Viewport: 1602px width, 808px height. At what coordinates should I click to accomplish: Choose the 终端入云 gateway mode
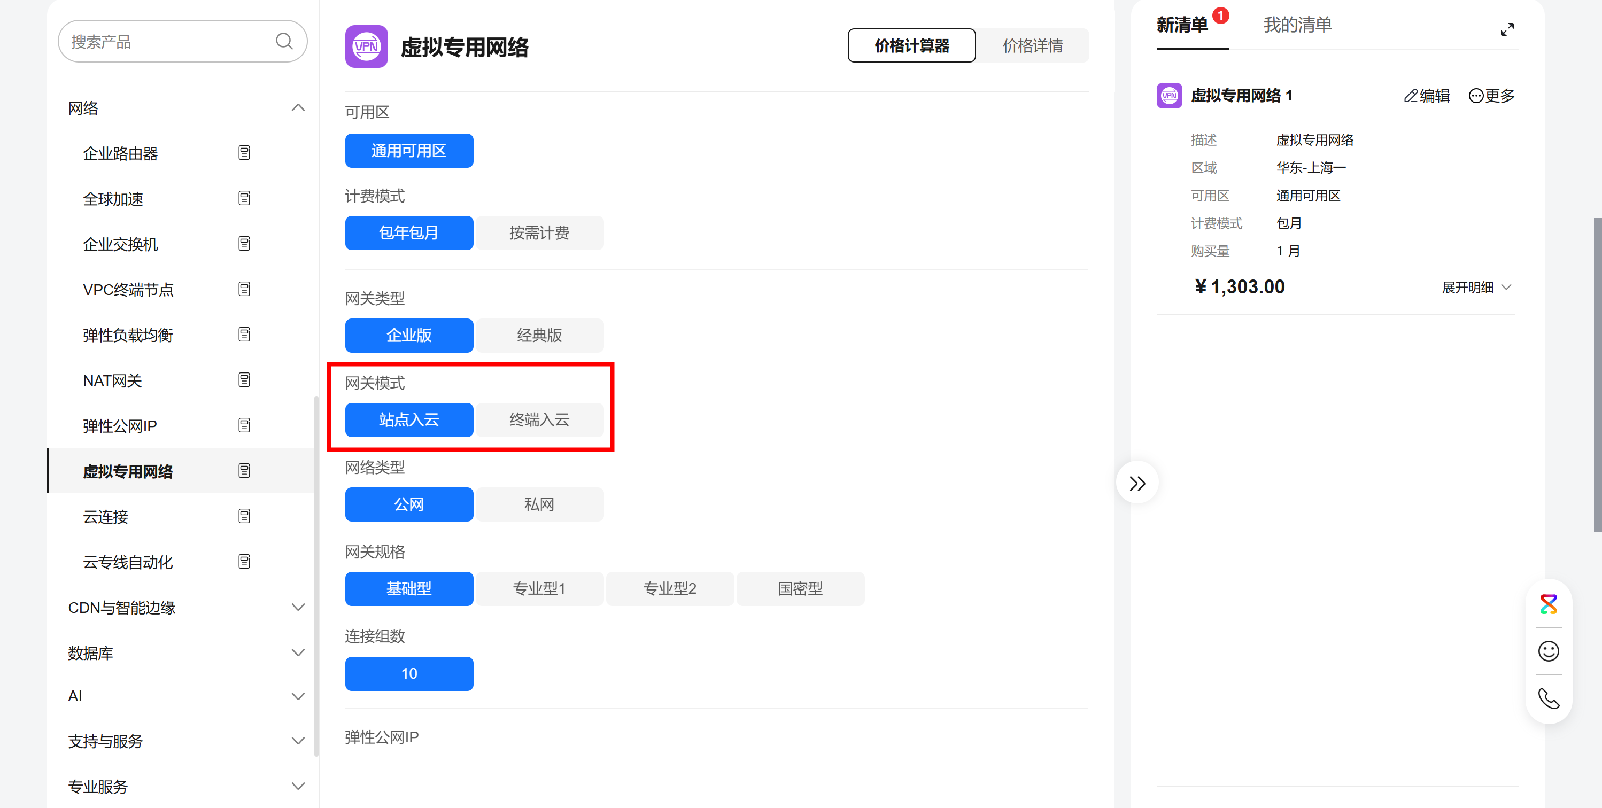(539, 419)
